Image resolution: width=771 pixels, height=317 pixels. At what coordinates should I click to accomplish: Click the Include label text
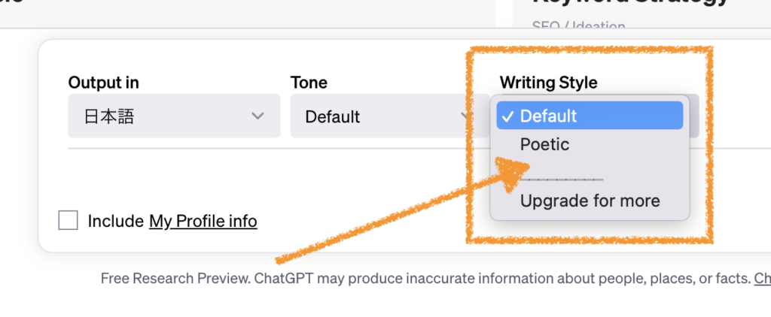tap(115, 221)
